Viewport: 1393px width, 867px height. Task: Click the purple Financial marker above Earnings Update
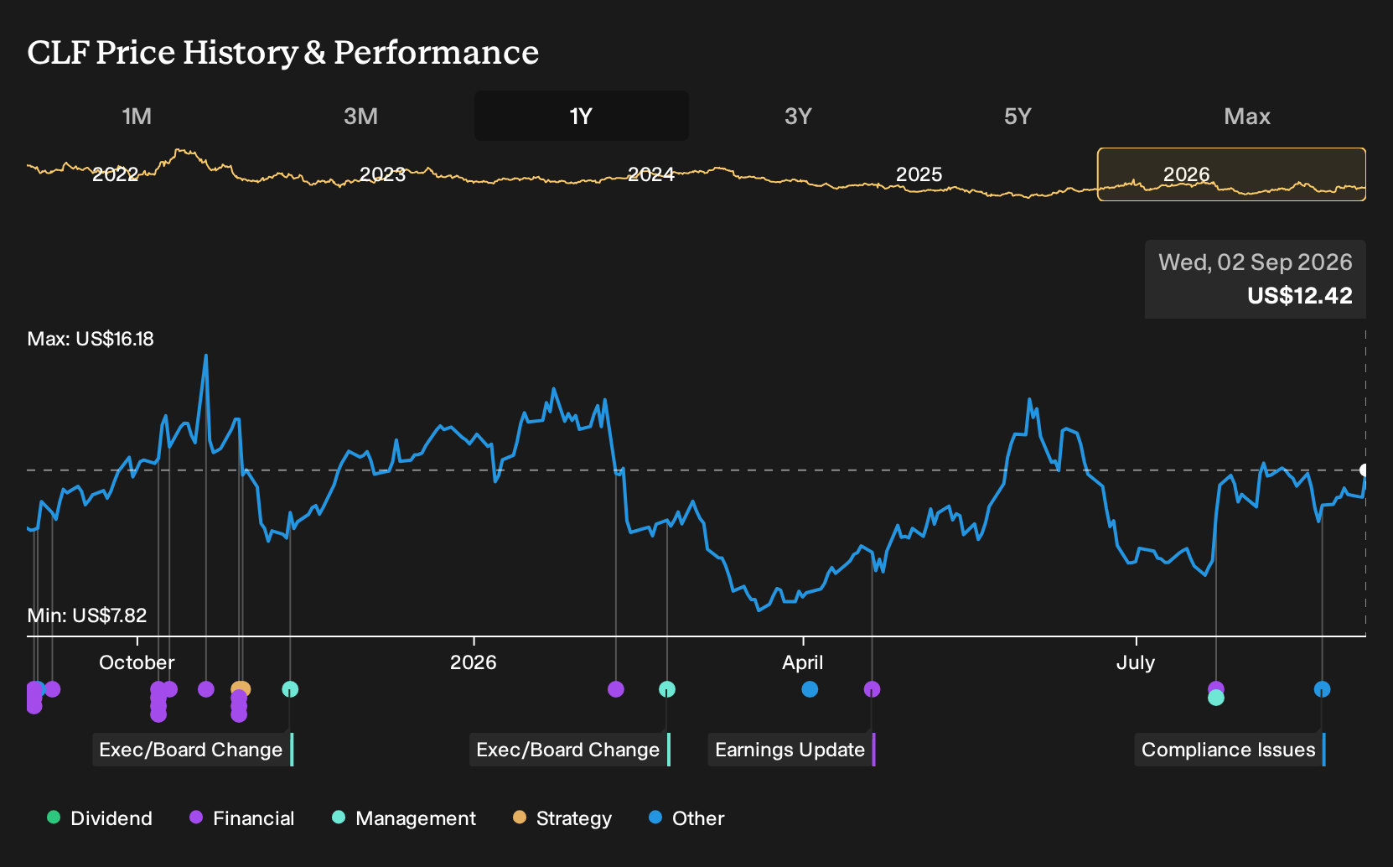tap(872, 689)
